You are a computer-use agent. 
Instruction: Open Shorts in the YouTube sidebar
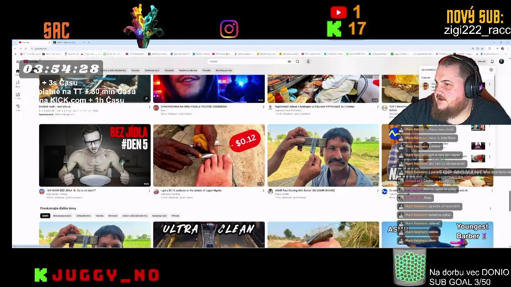point(18,84)
